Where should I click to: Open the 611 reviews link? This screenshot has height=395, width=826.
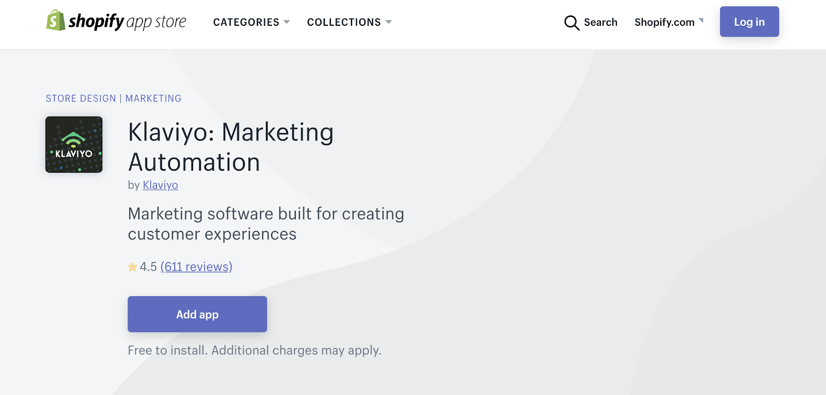[196, 267]
